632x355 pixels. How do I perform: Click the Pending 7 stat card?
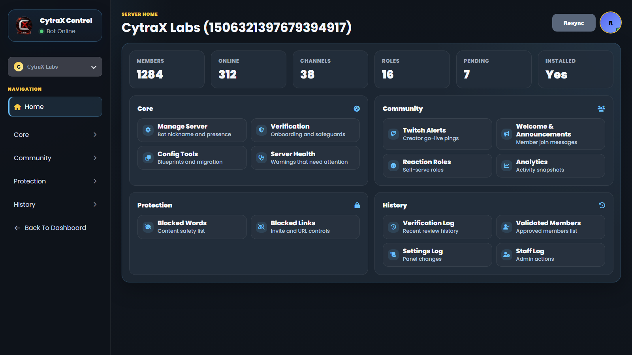pos(494,69)
